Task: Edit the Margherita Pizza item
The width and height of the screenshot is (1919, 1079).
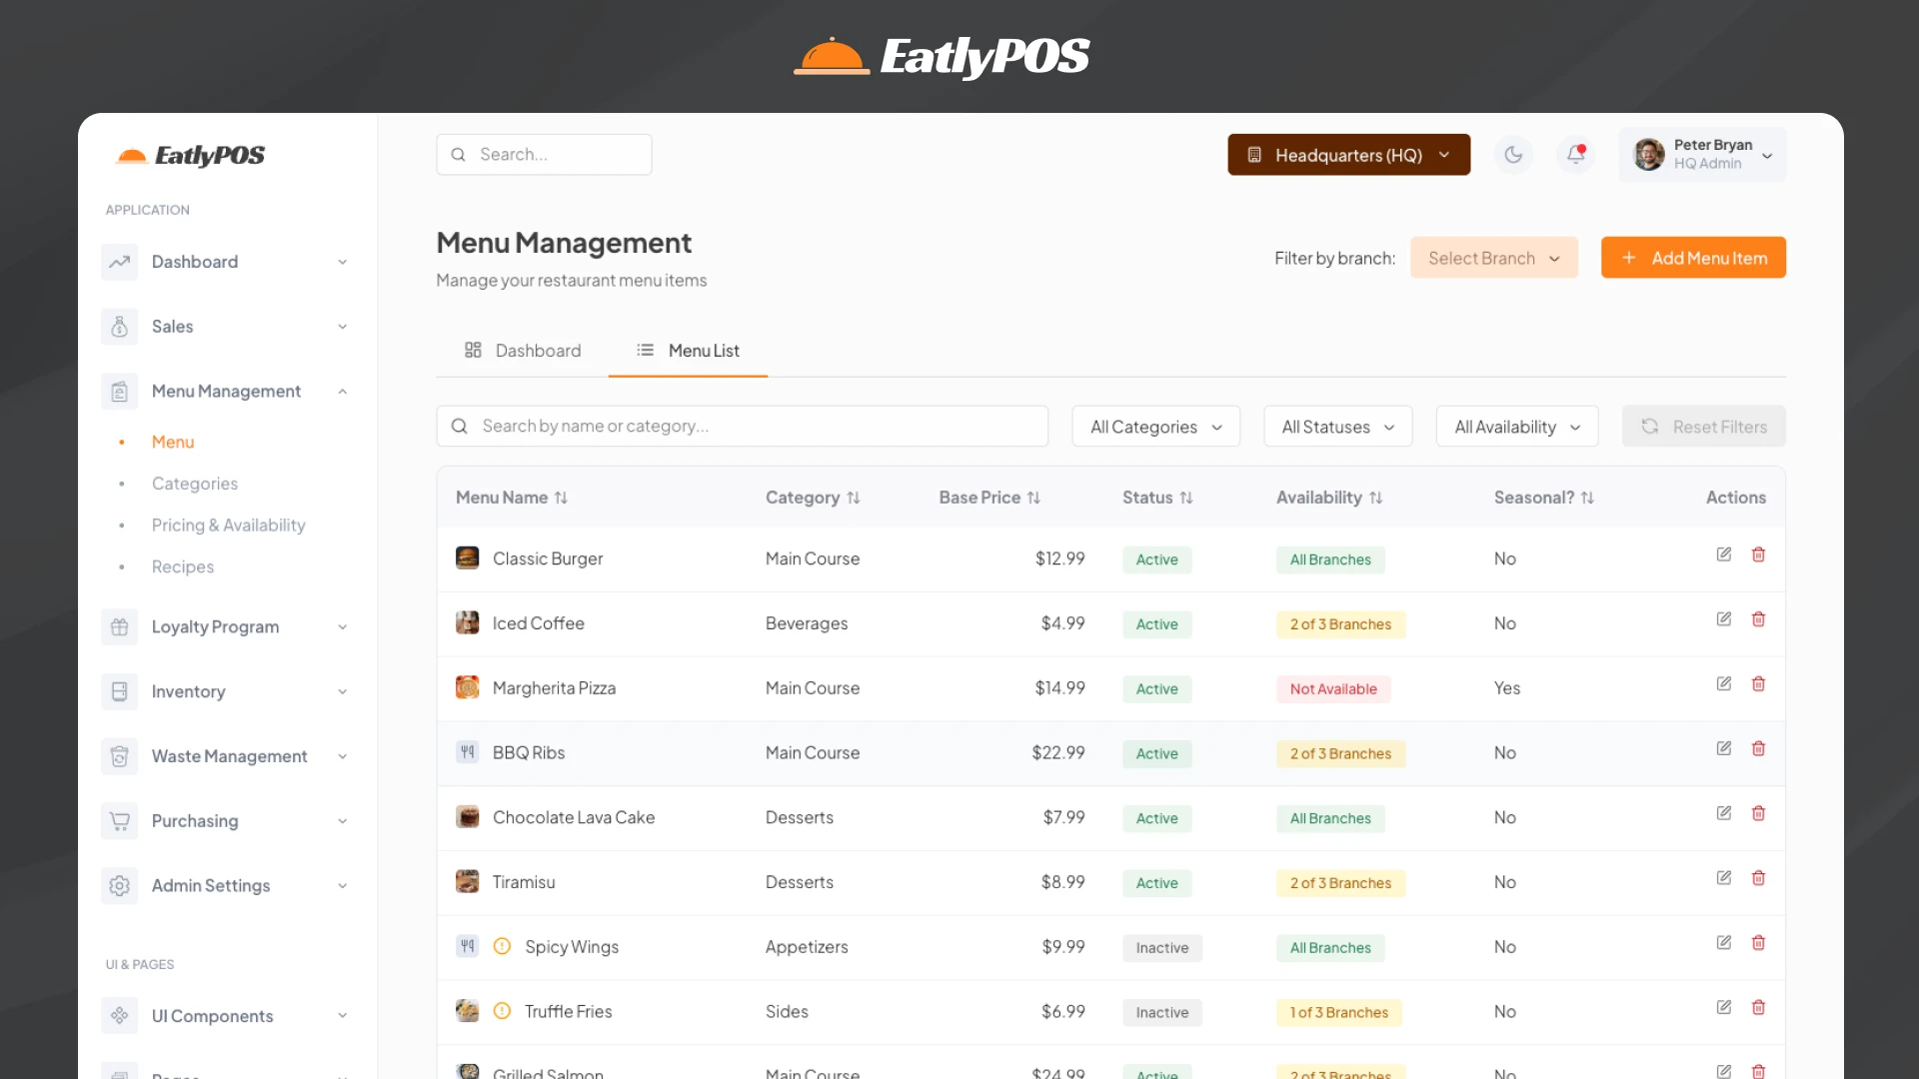Action: pyautogui.click(x=1724, y=684)
